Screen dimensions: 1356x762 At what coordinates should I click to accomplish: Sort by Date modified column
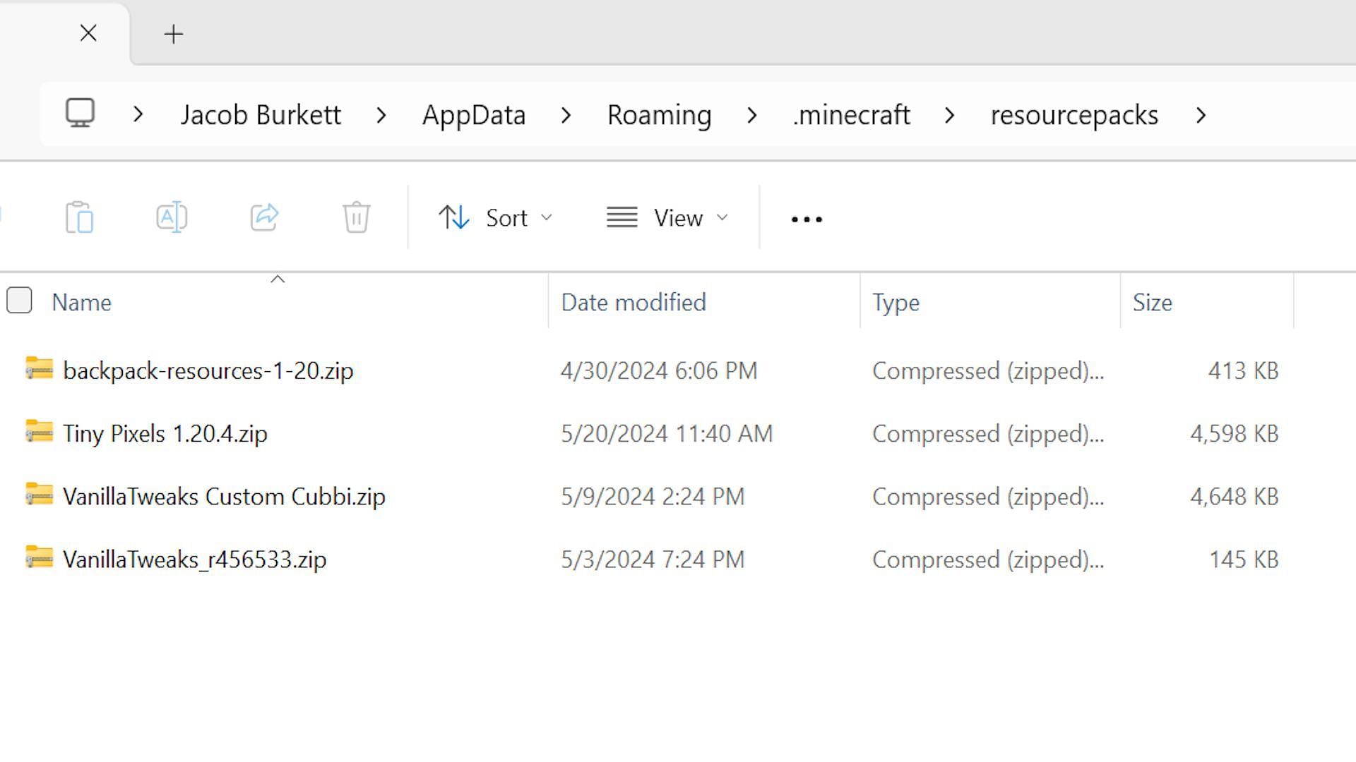tap(634, 303)
